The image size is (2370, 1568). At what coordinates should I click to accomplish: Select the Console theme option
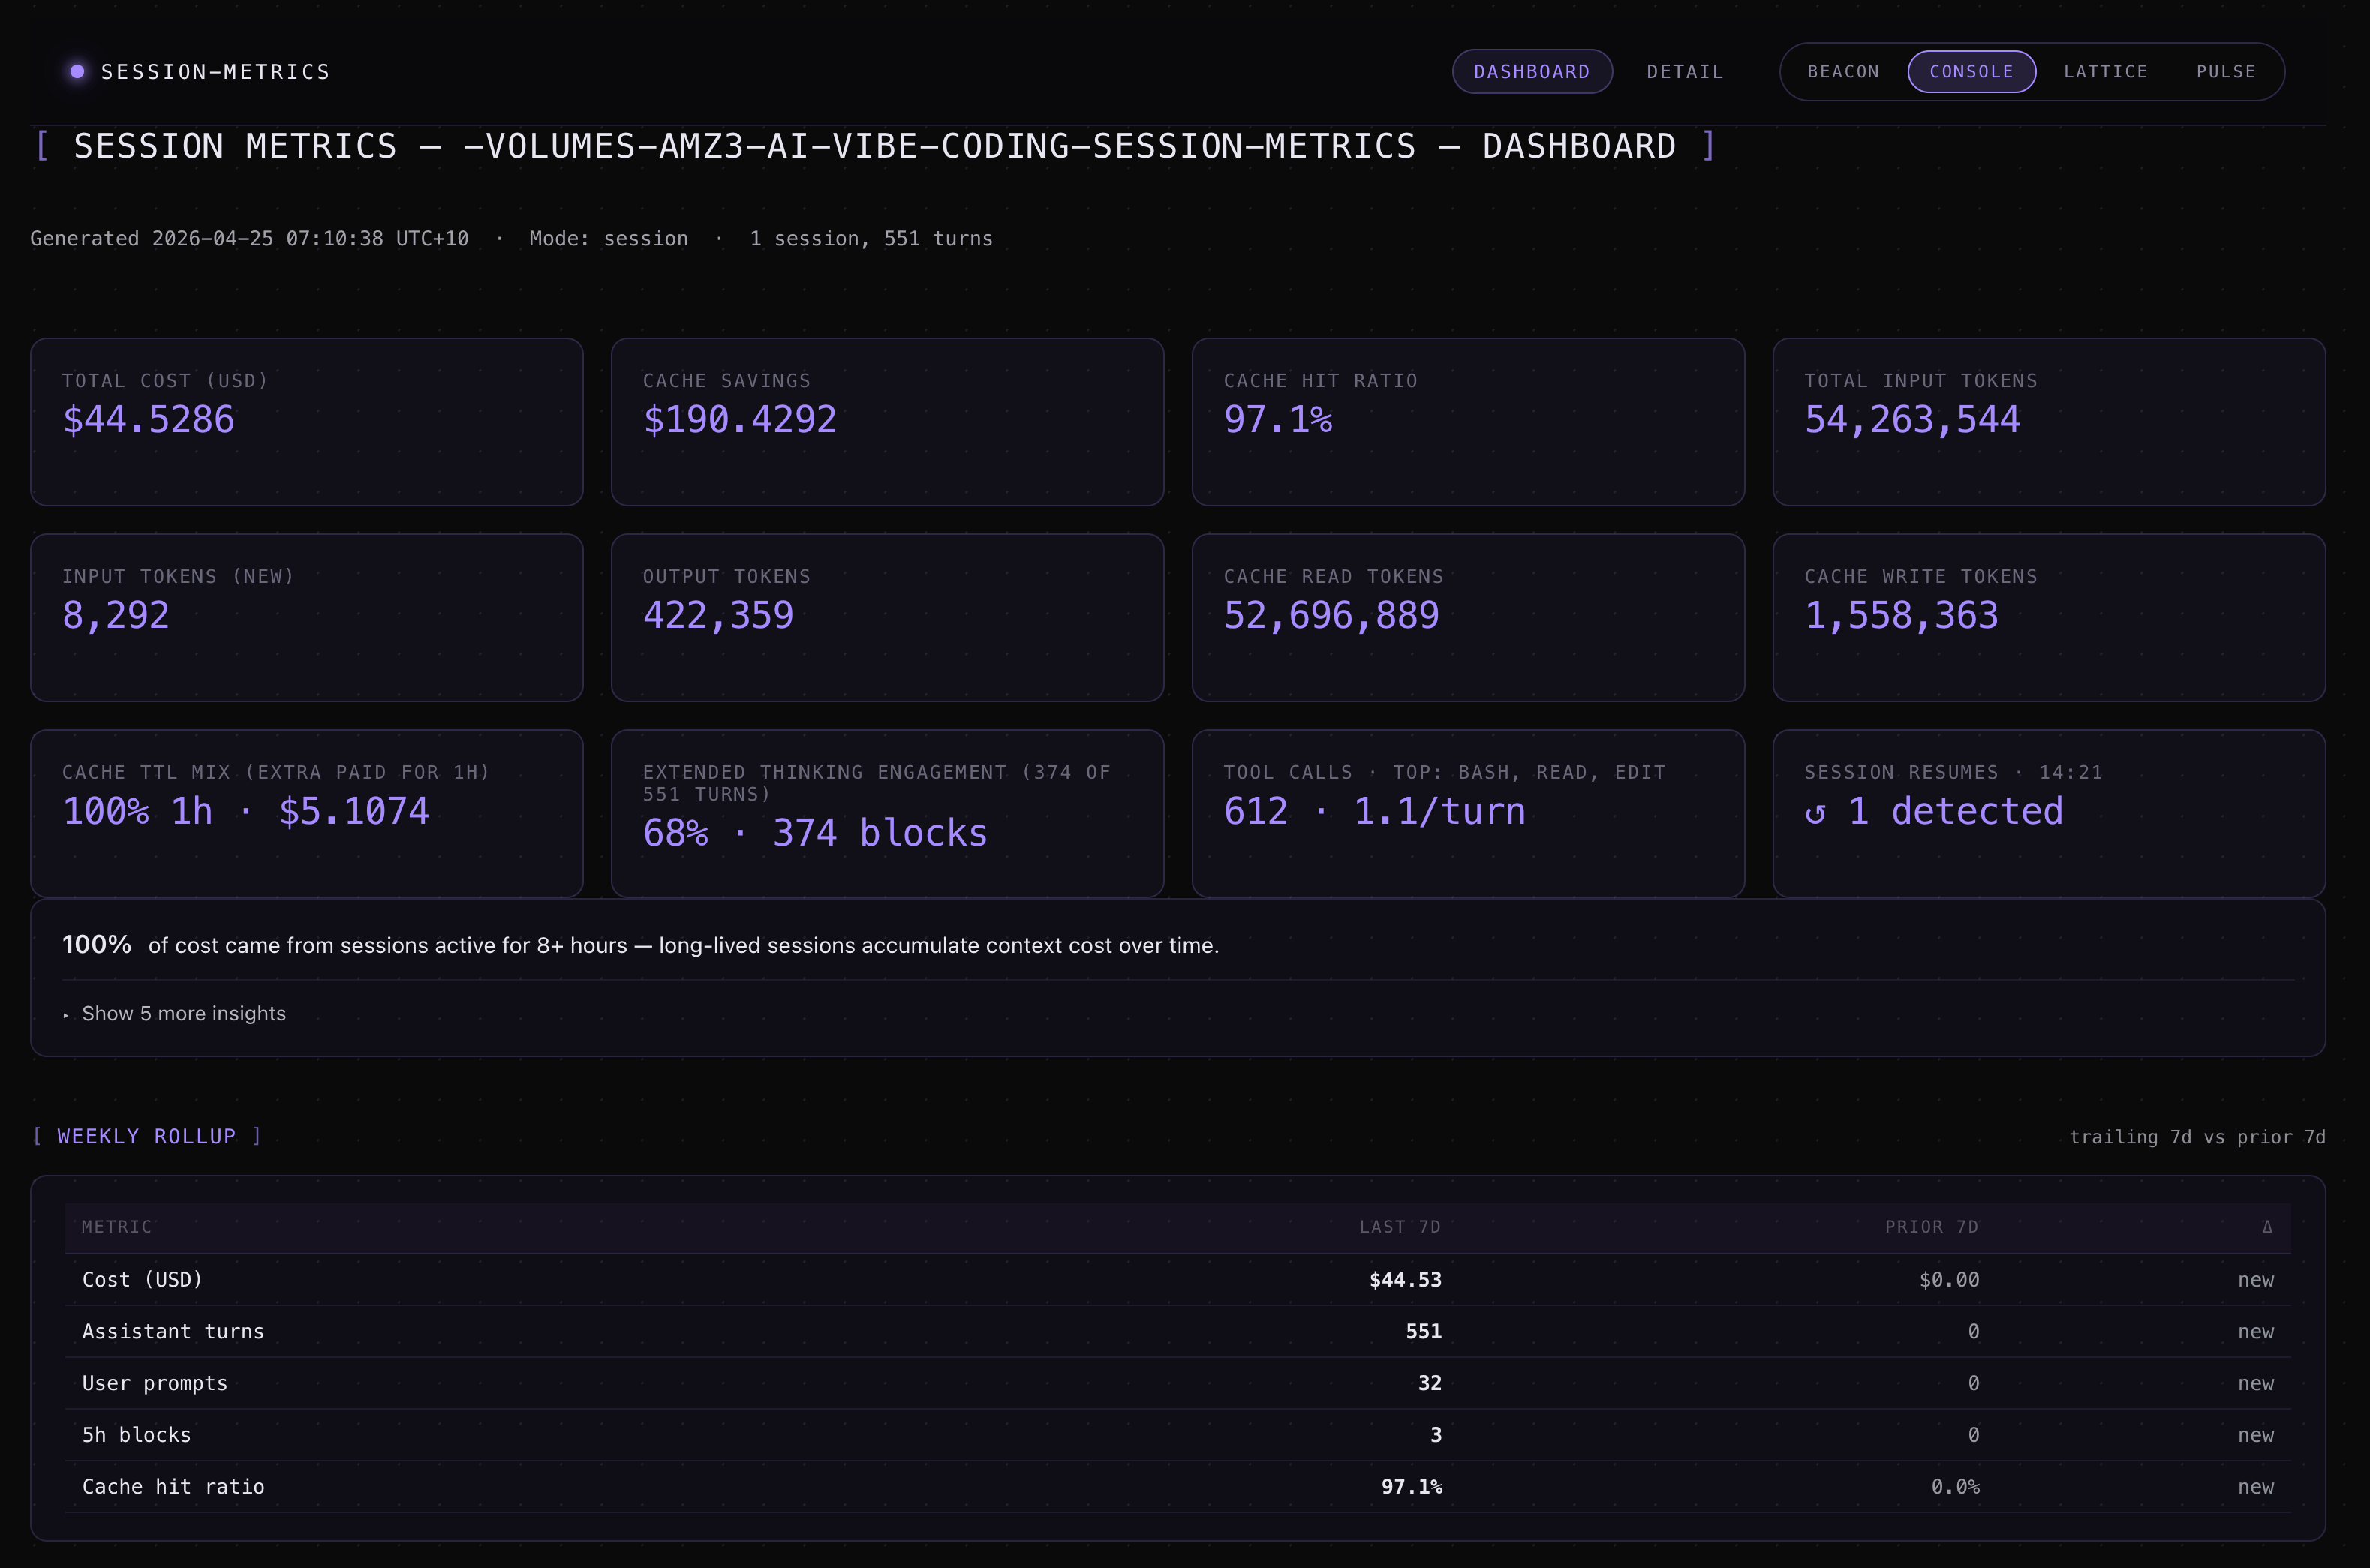point(1971,72)
